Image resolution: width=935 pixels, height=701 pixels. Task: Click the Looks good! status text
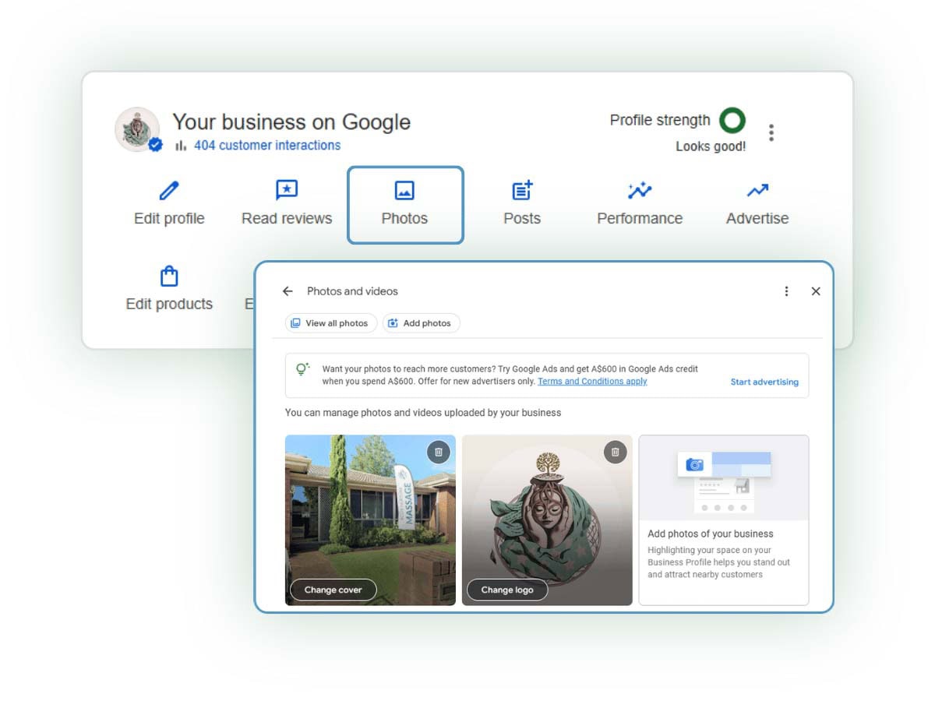(x=711, y=146)
